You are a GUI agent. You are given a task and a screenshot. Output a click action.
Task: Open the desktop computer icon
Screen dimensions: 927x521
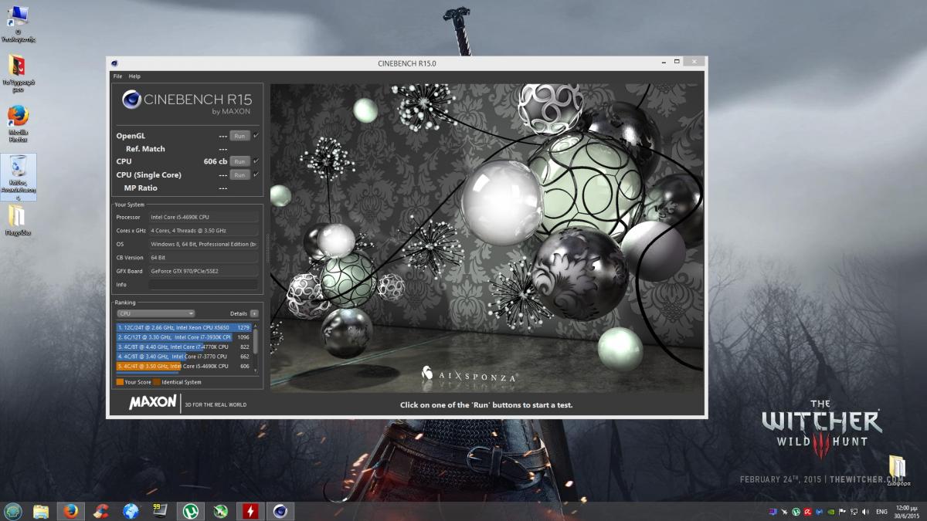pyautogui.click(x=19, y=23)
